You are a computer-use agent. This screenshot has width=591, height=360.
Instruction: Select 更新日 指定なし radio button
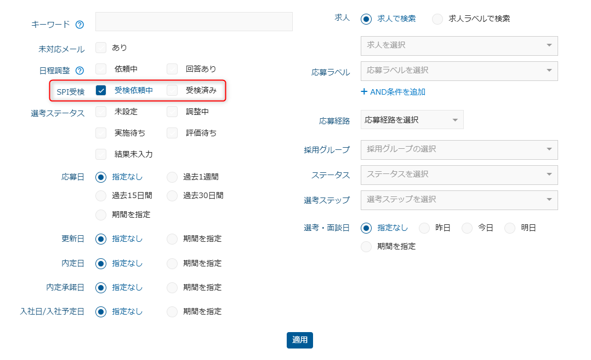101,239
